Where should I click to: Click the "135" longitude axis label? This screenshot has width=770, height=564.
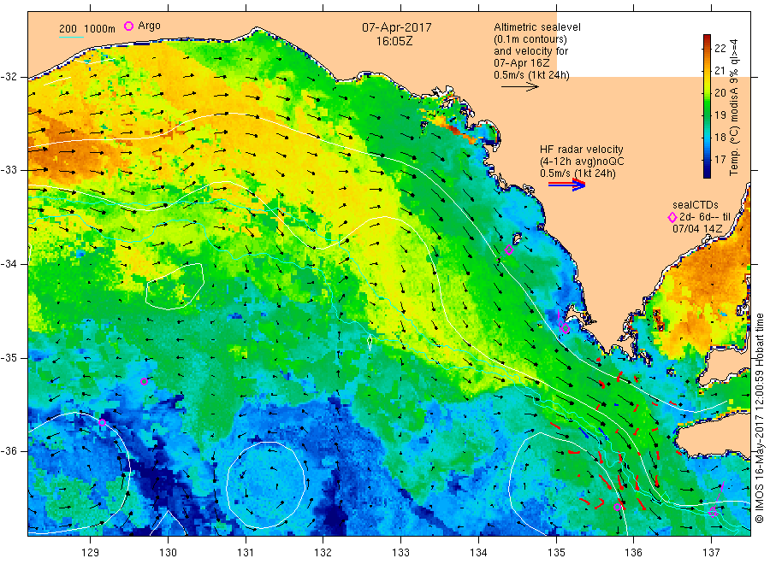556,553
